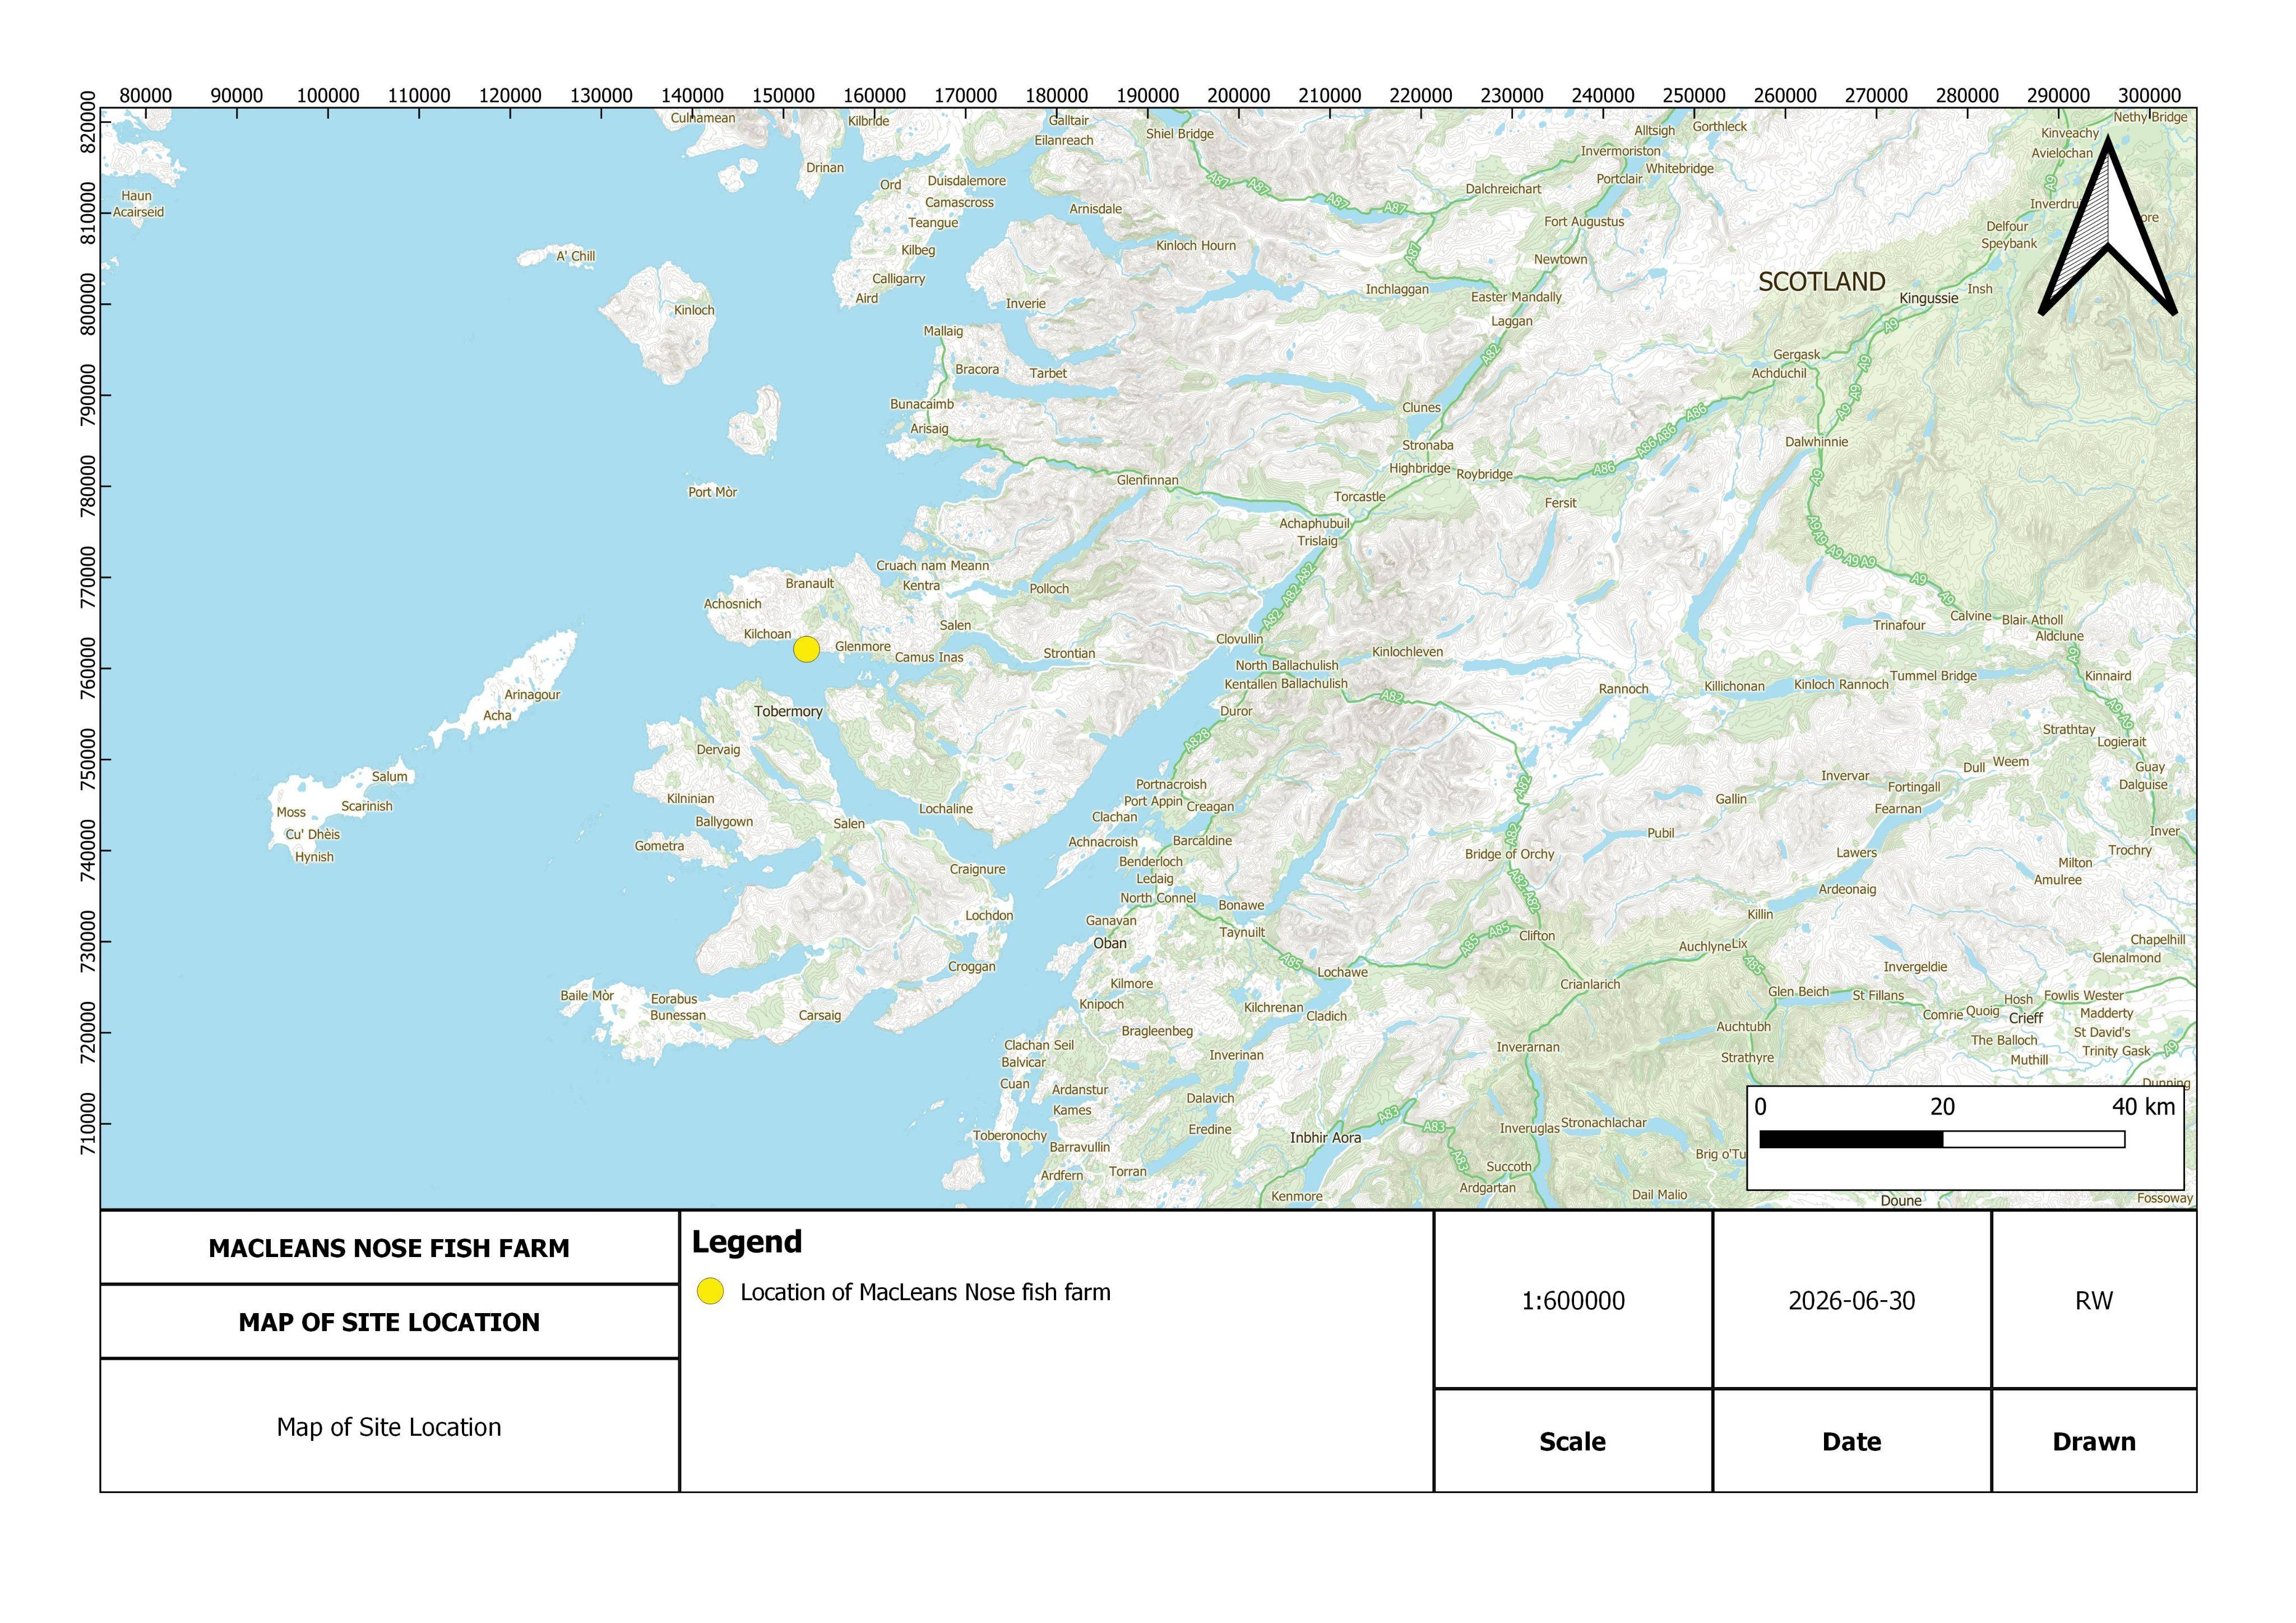Select the Mallaig label

(943, 331)
